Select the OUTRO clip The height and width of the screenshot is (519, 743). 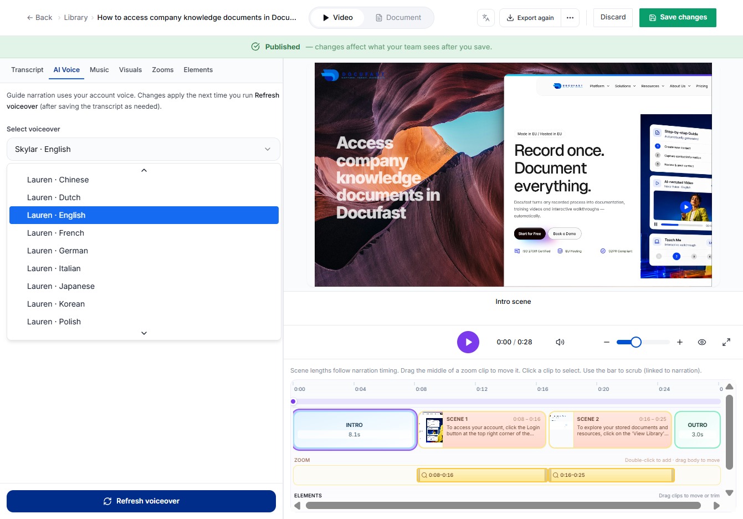click(x=698, y=430)
